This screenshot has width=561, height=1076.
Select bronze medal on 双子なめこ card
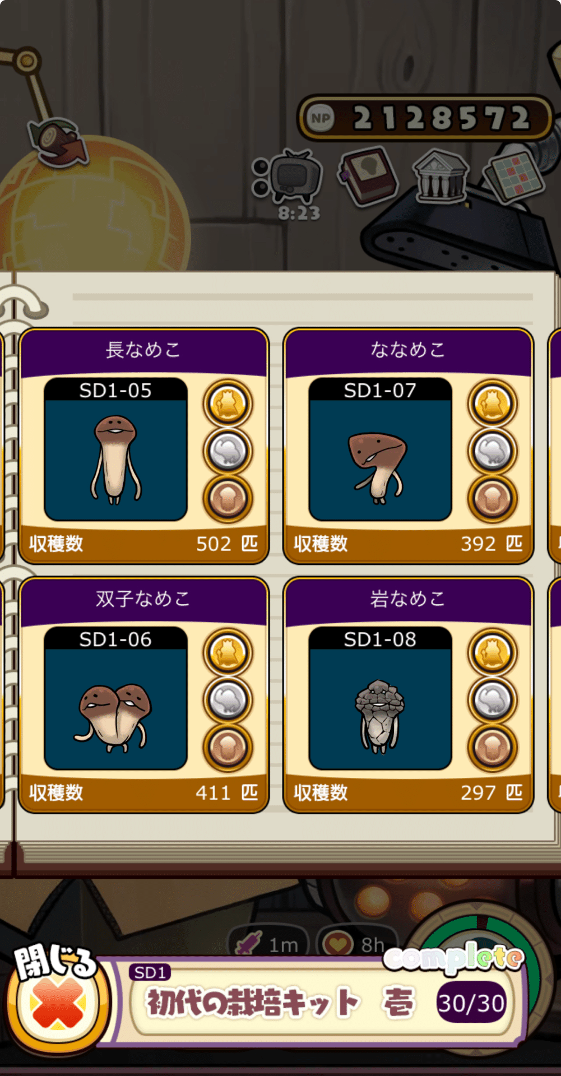pos(228,747)
